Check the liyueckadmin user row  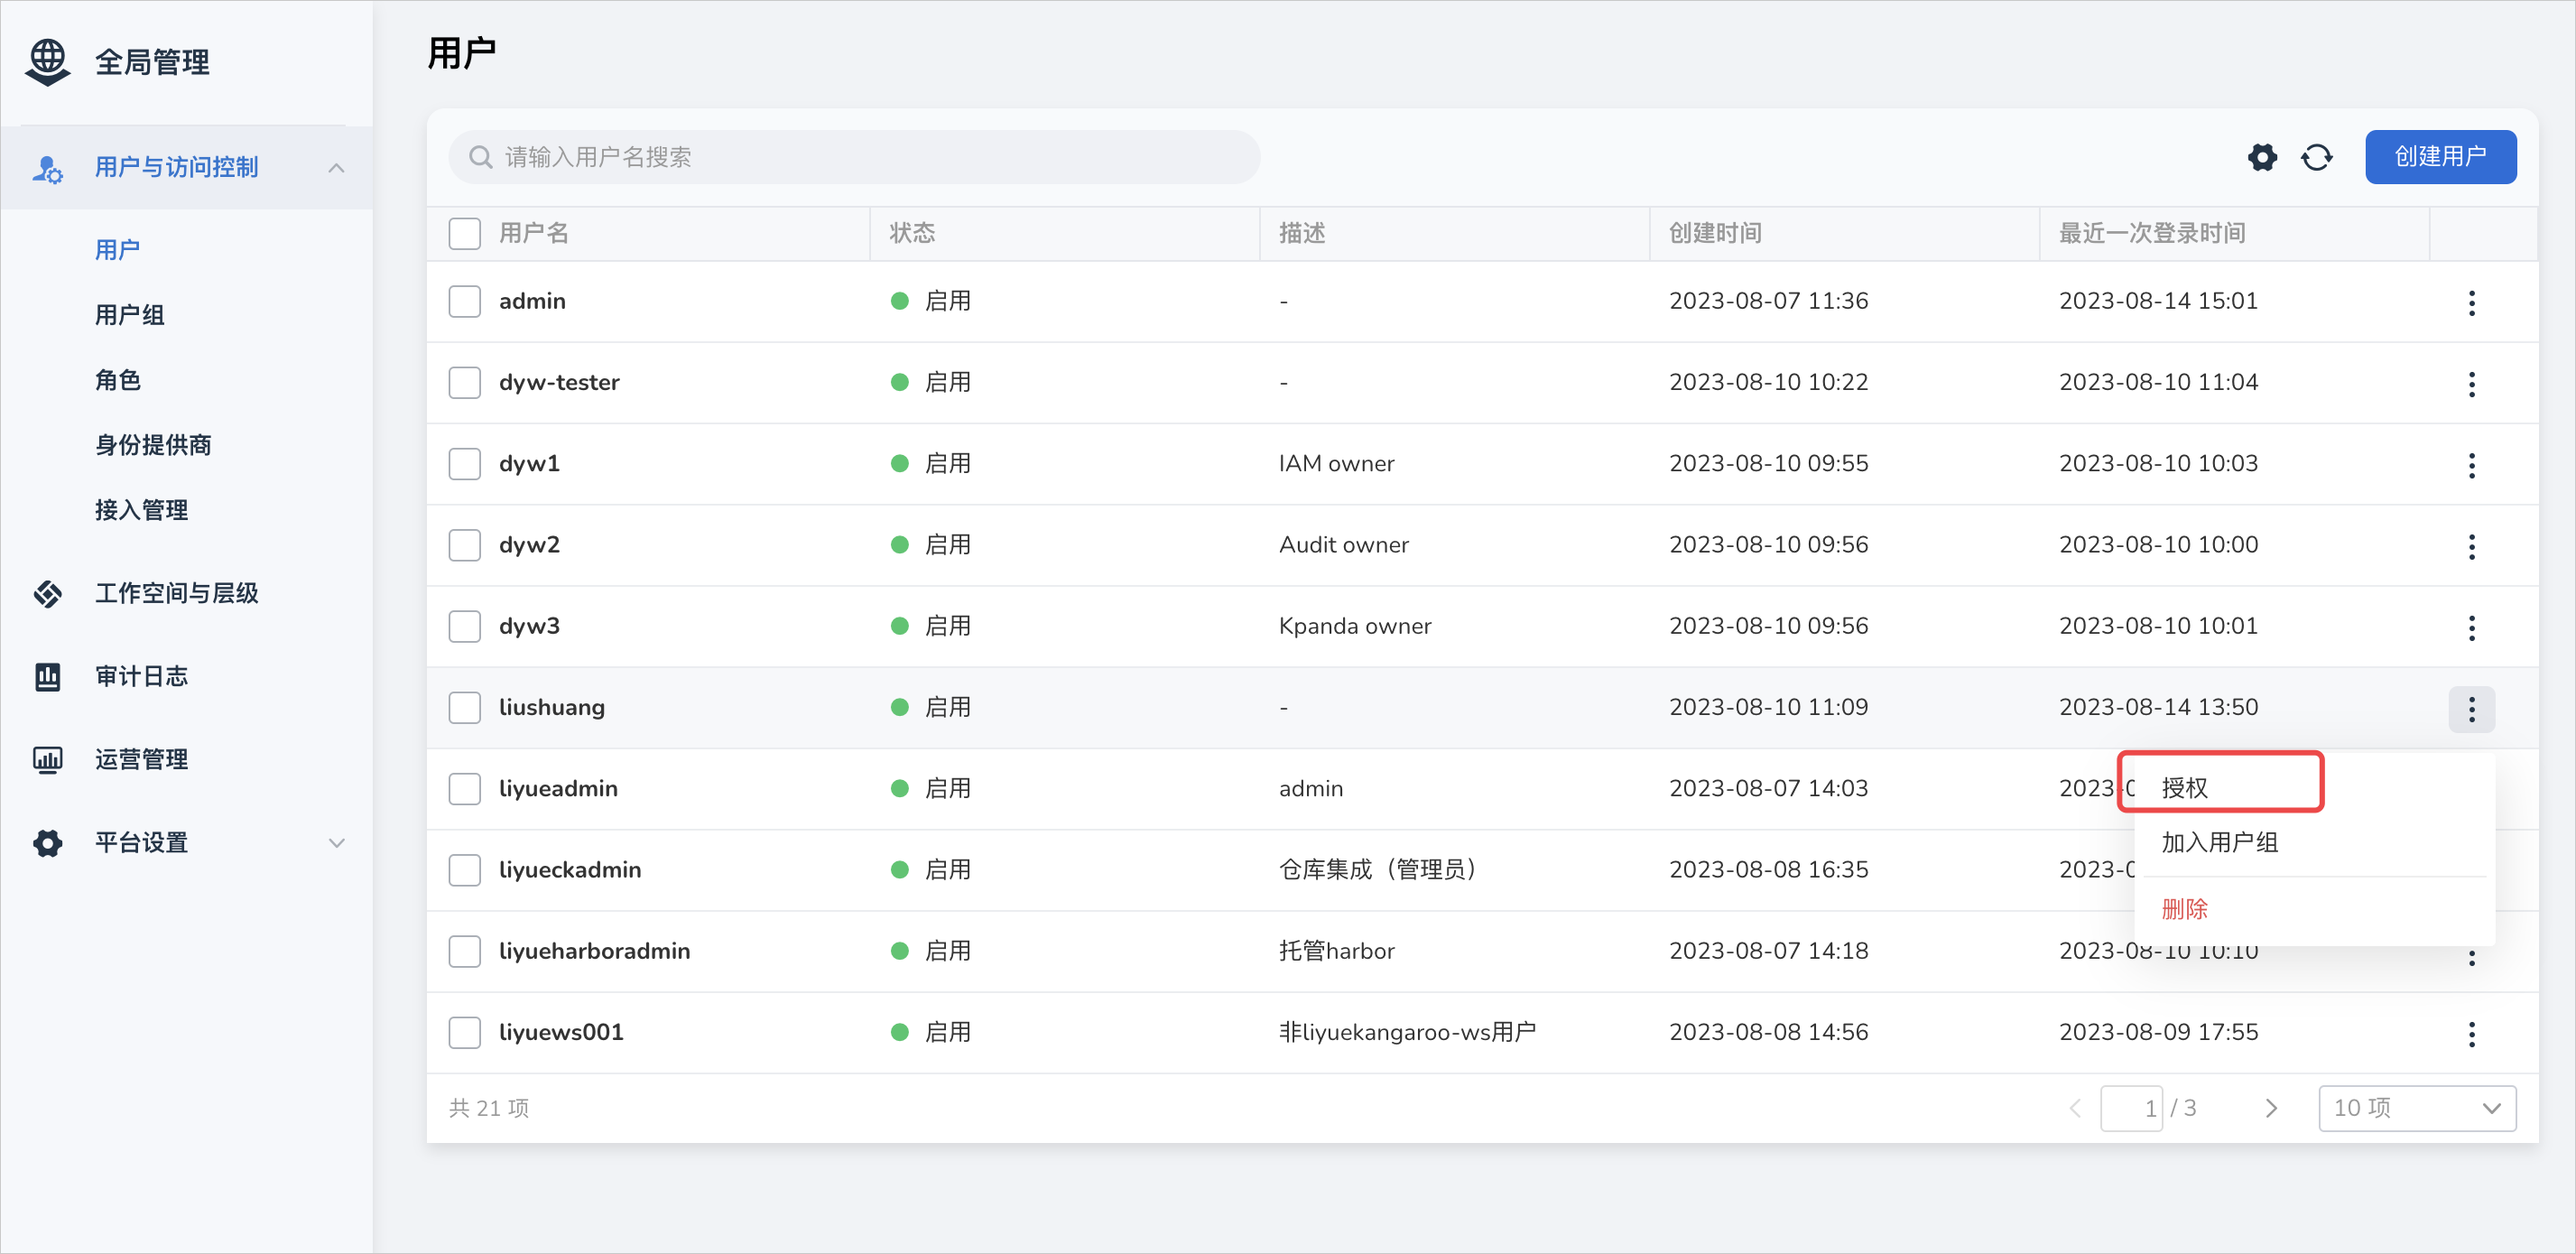coord(464,870)
